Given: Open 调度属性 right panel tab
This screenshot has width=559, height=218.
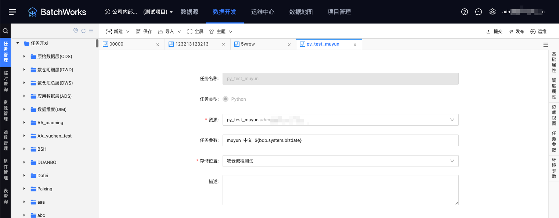Looking at the screenshot, I should click(554, 89).
